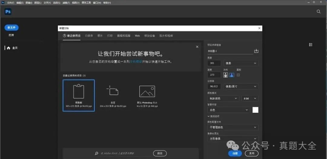The width and height of the screenshot is (327, 159).
Task: Open the RGB 颜色 color mode dropdown
Action: (223, 98)
